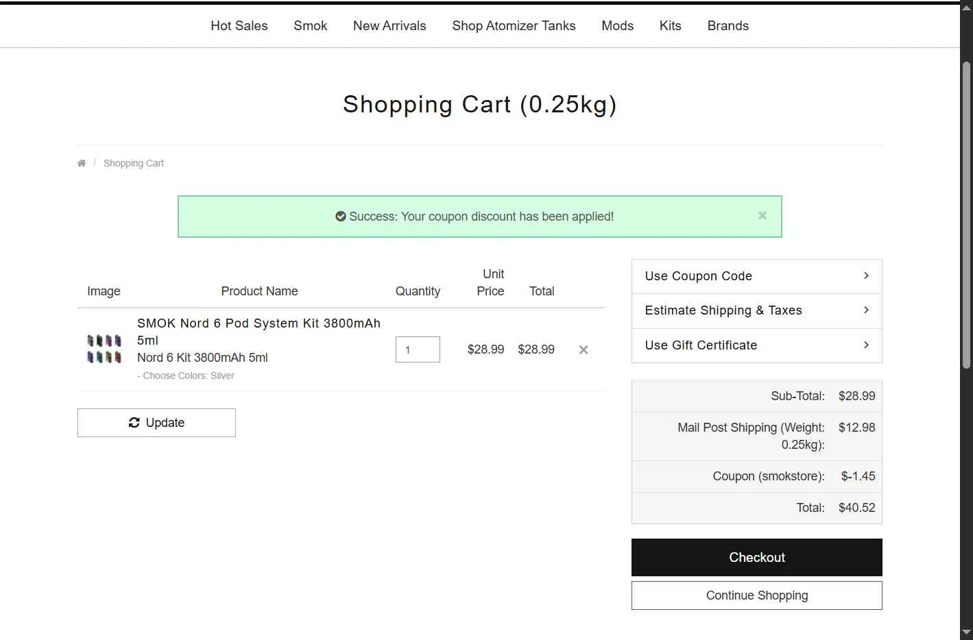Open Brands menu
973x640 pixels.
(728, 25)
